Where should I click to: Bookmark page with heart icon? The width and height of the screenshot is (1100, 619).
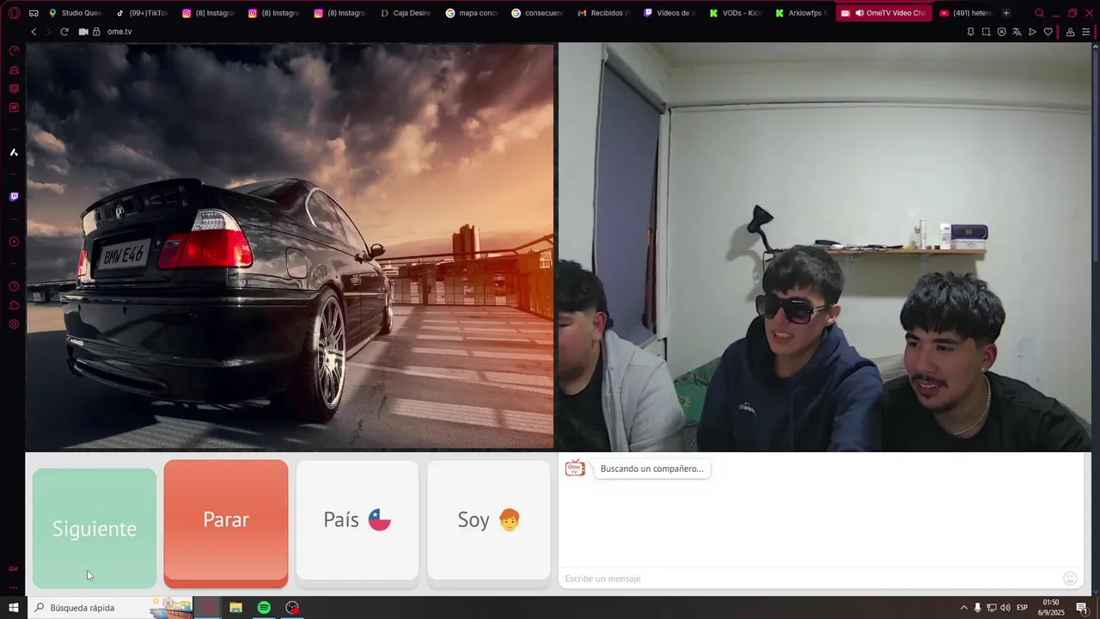[1048, 32]
